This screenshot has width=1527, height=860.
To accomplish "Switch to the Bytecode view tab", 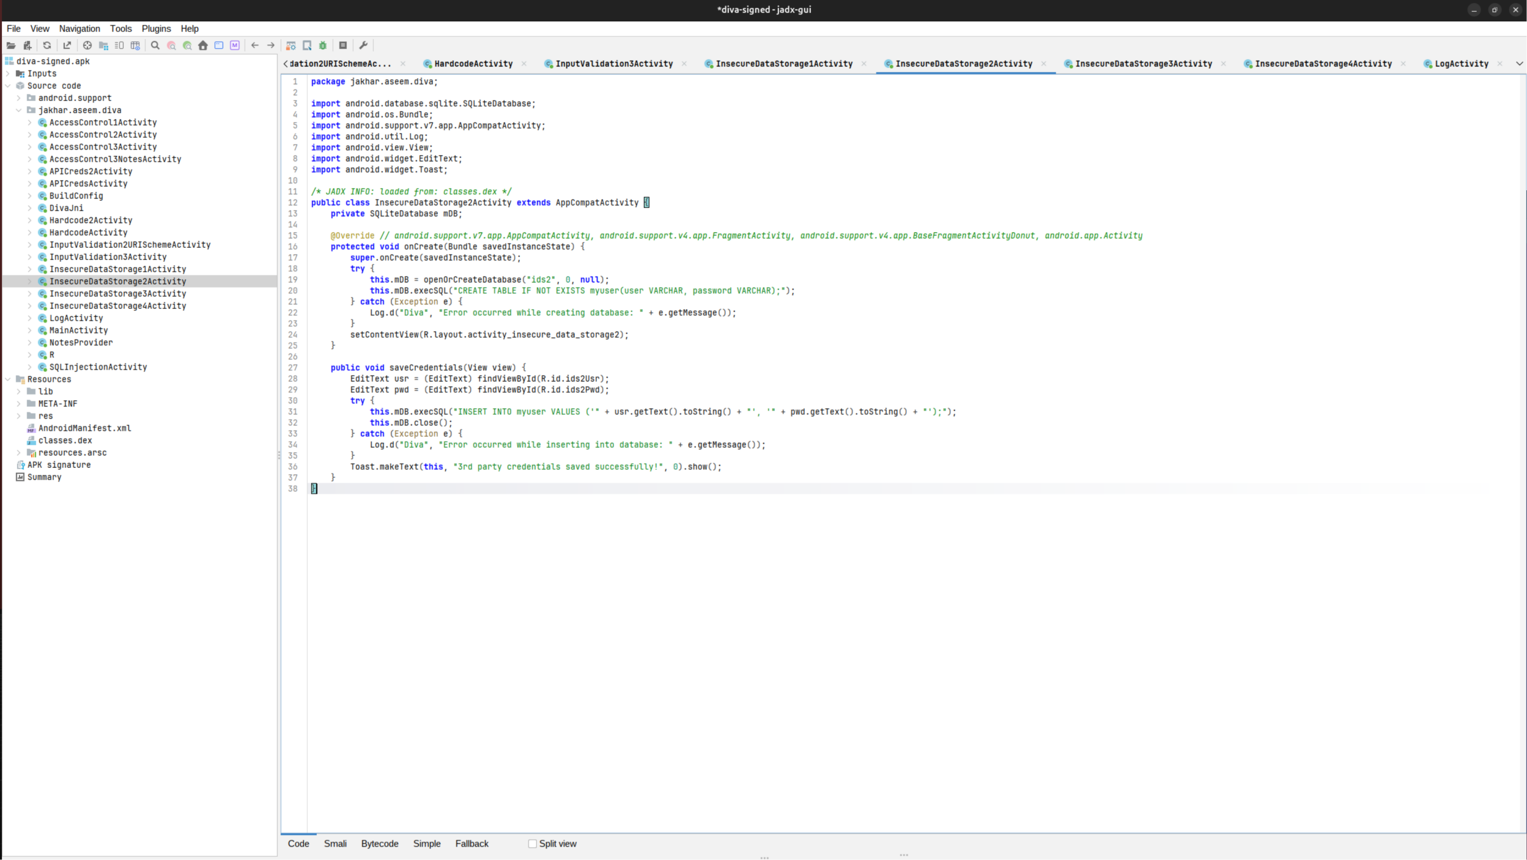I will (380, 843).
